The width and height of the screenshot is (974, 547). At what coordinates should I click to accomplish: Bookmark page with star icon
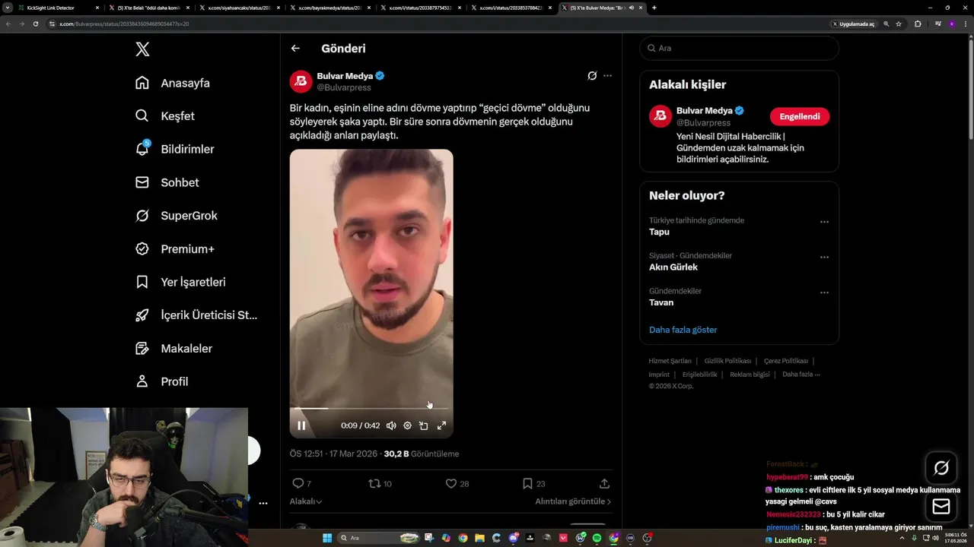click(899, 24)
